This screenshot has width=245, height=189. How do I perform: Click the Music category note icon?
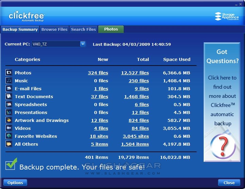9,80
